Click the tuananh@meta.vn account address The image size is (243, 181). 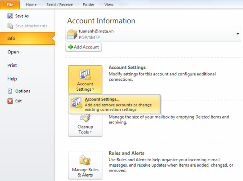pos(96,31)
